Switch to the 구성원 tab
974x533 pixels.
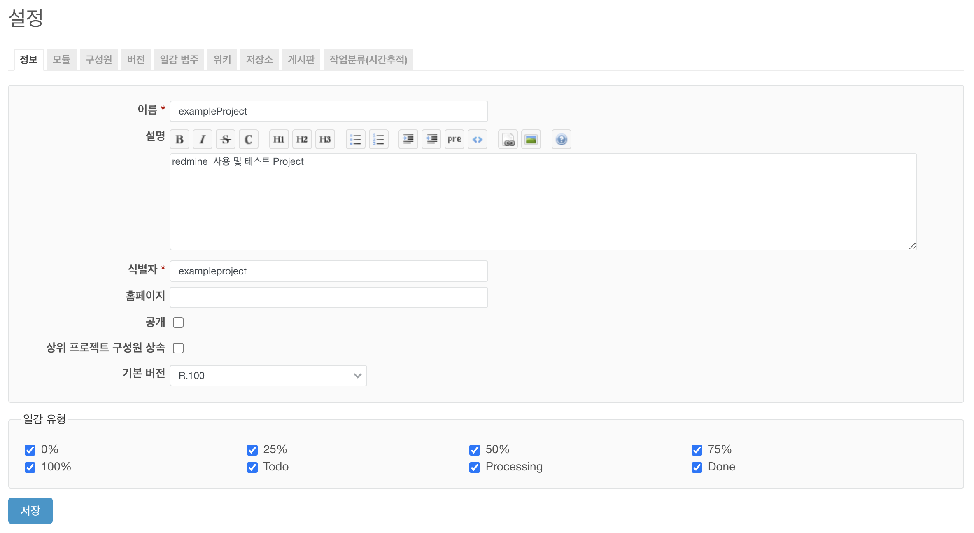tap(98, 60)
